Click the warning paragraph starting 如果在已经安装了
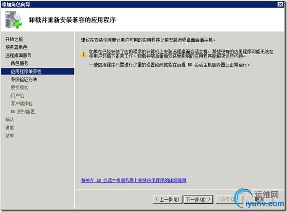This screenshot has height=212, width=287. (181, 54)
